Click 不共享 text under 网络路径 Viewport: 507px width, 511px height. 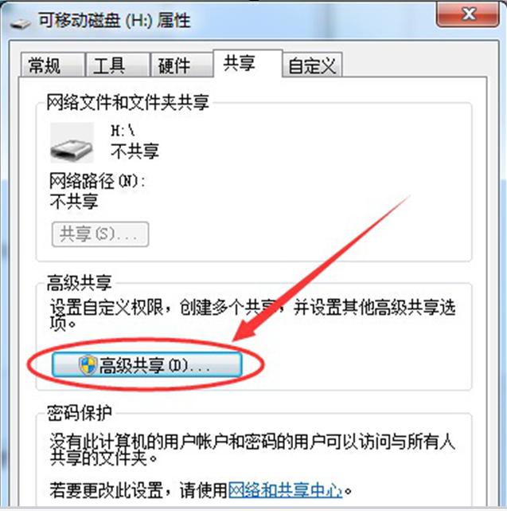tap(74, 201)
